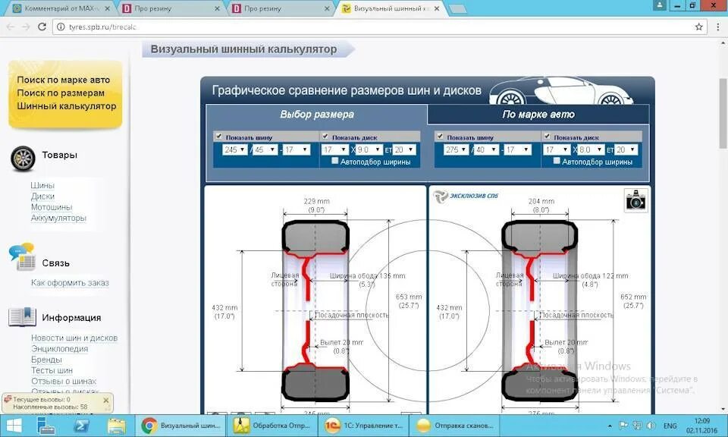Open 1С: Управление taskbar button
The width and height of the screenshot is (728, 437).
point(363,426)
